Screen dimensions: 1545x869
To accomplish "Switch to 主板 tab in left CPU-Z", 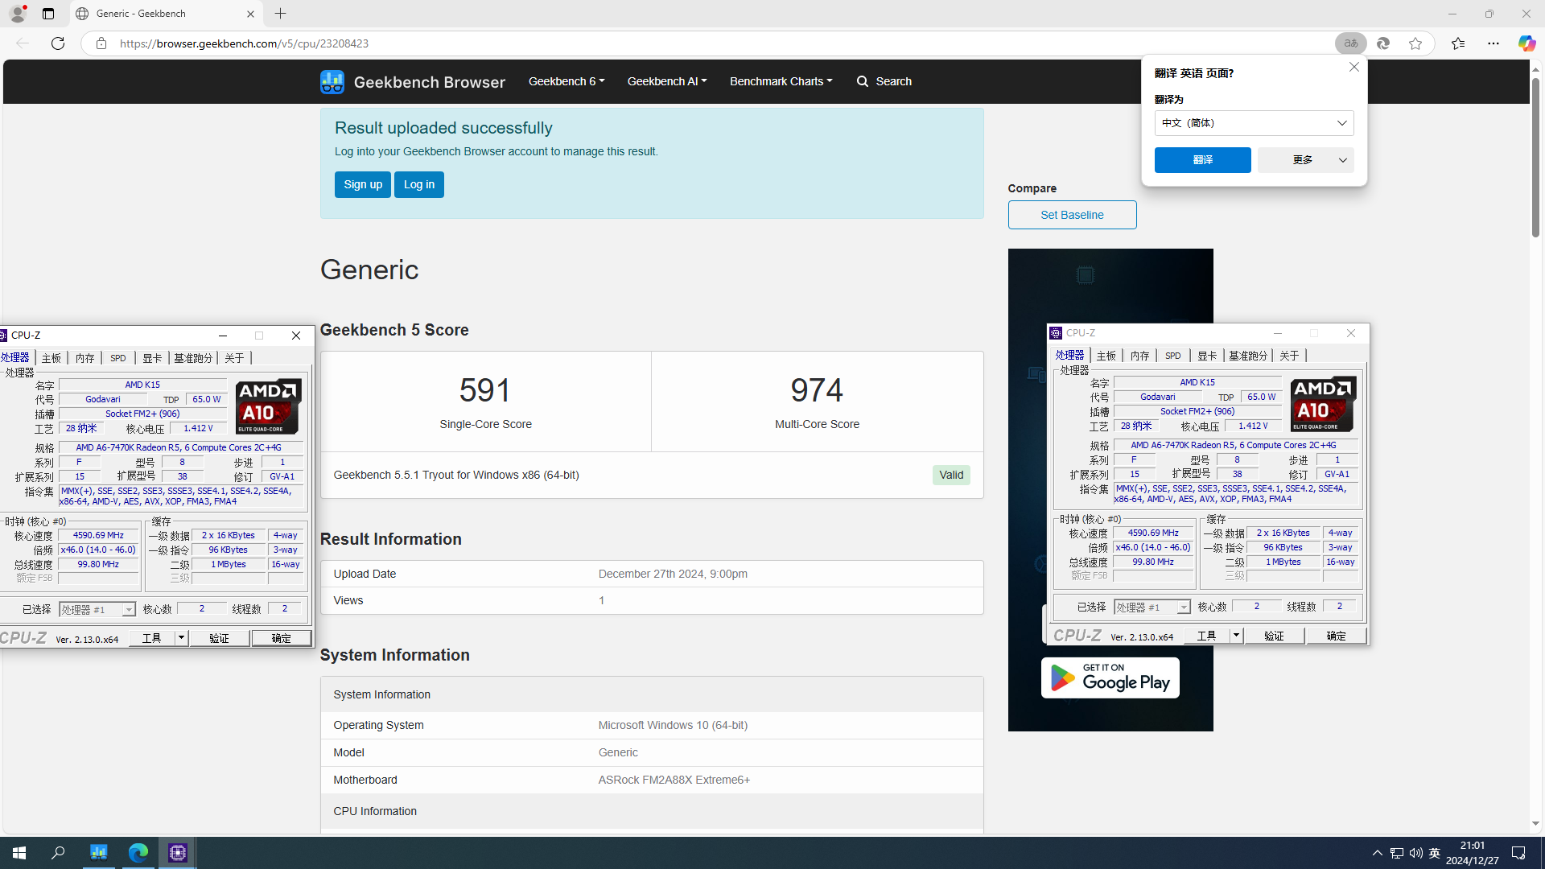I will (x=51, y=358).
